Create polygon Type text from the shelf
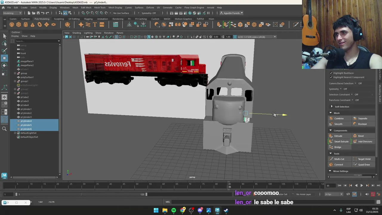The height and width of the screenshot is (215, 382). pos(95,25)
